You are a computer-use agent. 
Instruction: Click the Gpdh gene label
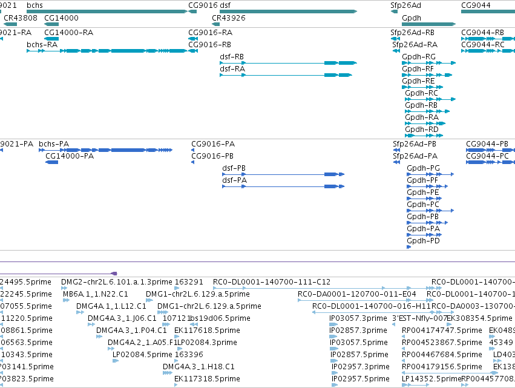411,18
